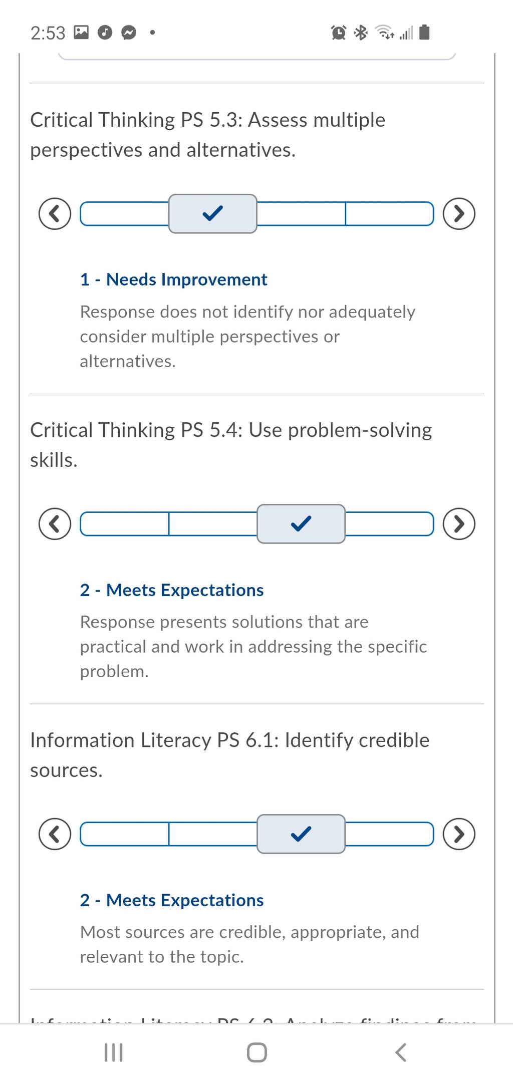Select the checked Needs Improvement segment for PS 5.3
The width and height of the screenshot is (513, 1083).
coord(213,214)
